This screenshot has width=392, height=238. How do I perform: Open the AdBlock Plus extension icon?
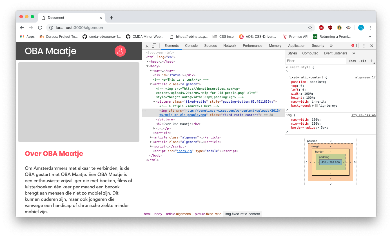click(321, 28)
